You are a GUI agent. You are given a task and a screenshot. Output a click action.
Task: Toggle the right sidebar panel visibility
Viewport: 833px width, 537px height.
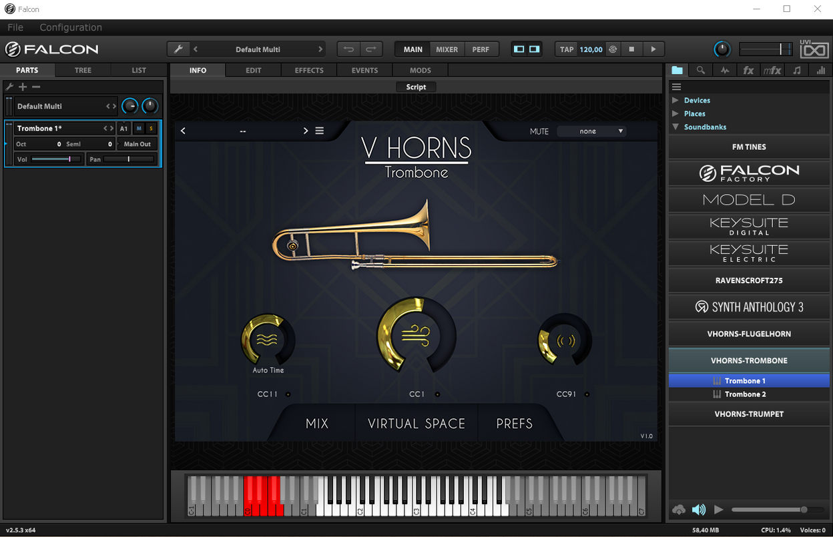pyautogui.click(x=534, y=49)
